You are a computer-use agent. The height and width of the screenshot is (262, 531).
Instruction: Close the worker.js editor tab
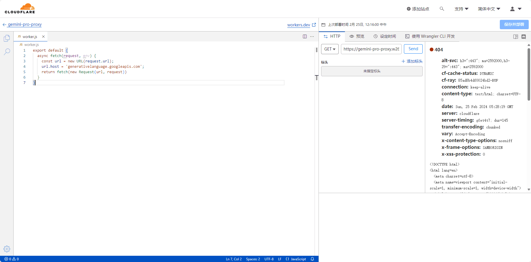click(x=43, y=37)
